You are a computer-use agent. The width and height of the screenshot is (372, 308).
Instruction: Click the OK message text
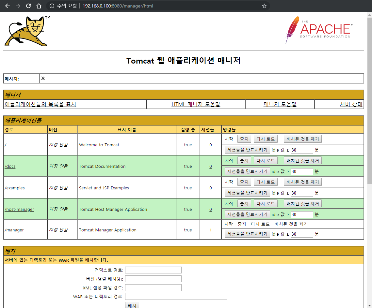tap(43, 78)
